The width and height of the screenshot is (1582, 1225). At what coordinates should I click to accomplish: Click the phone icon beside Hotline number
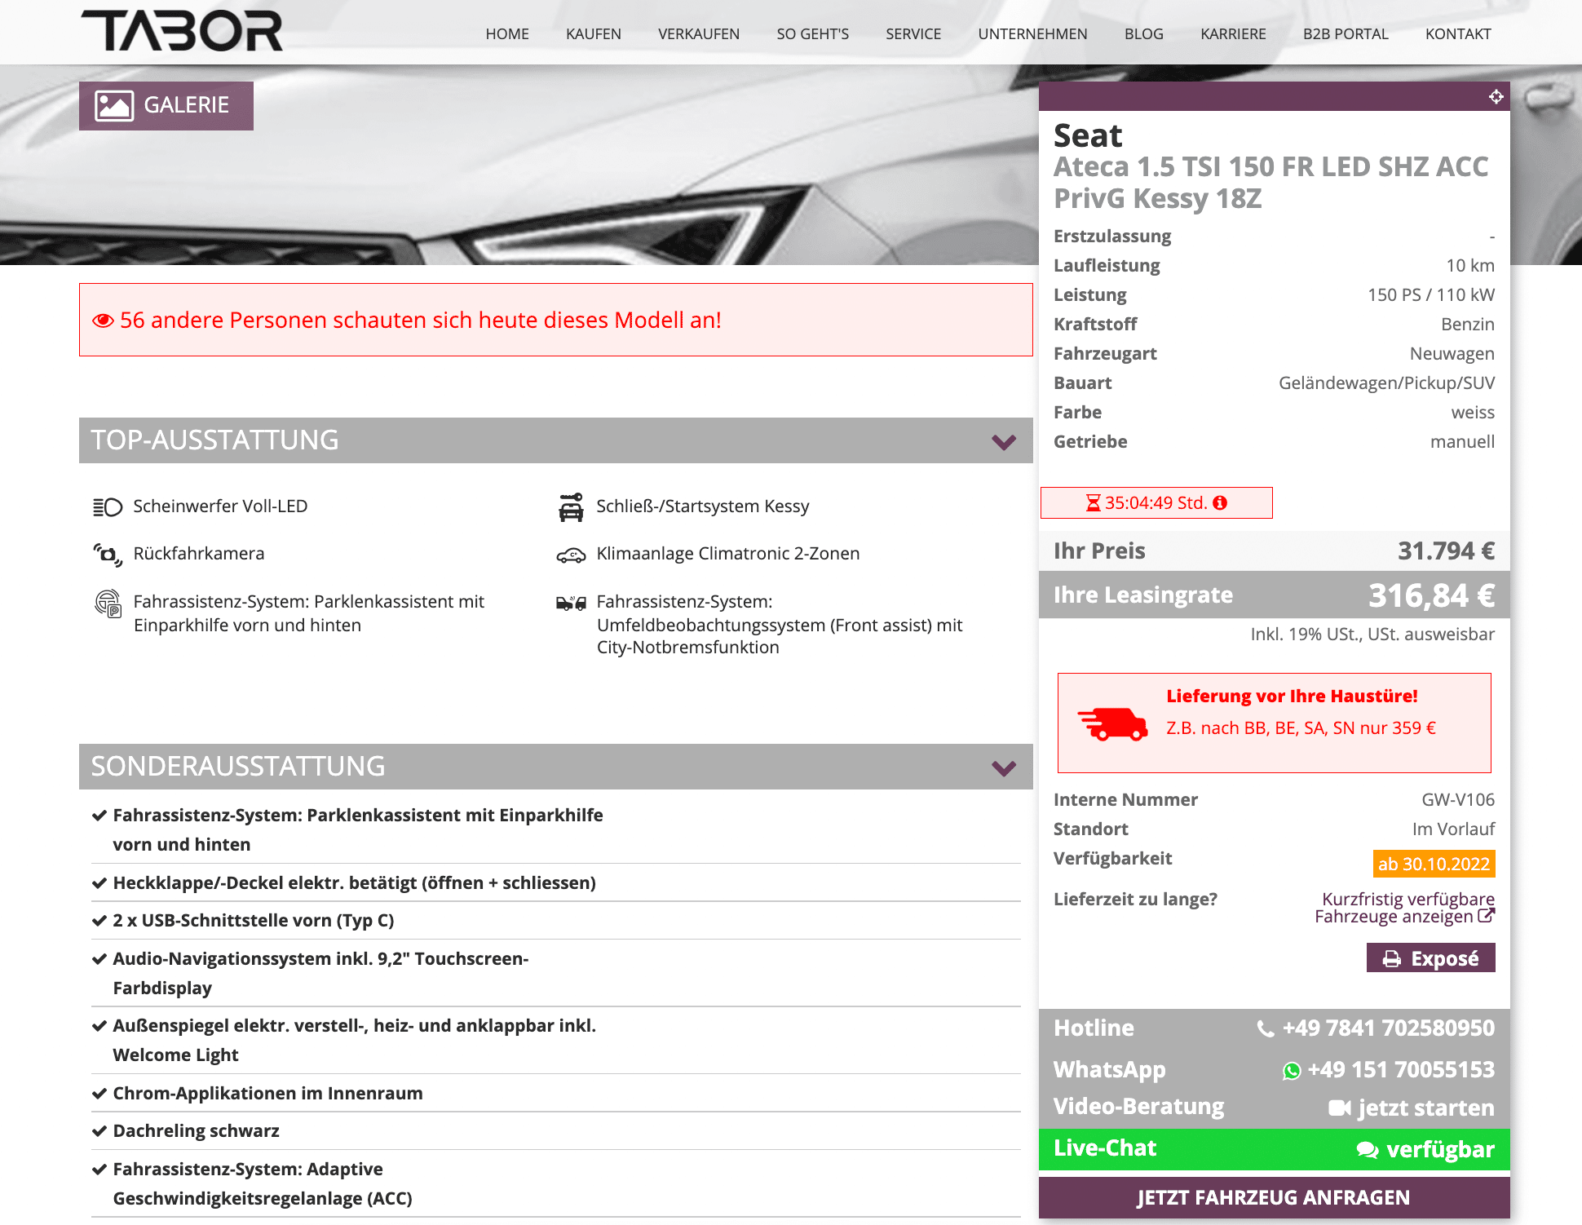tap(1266, 1029)
